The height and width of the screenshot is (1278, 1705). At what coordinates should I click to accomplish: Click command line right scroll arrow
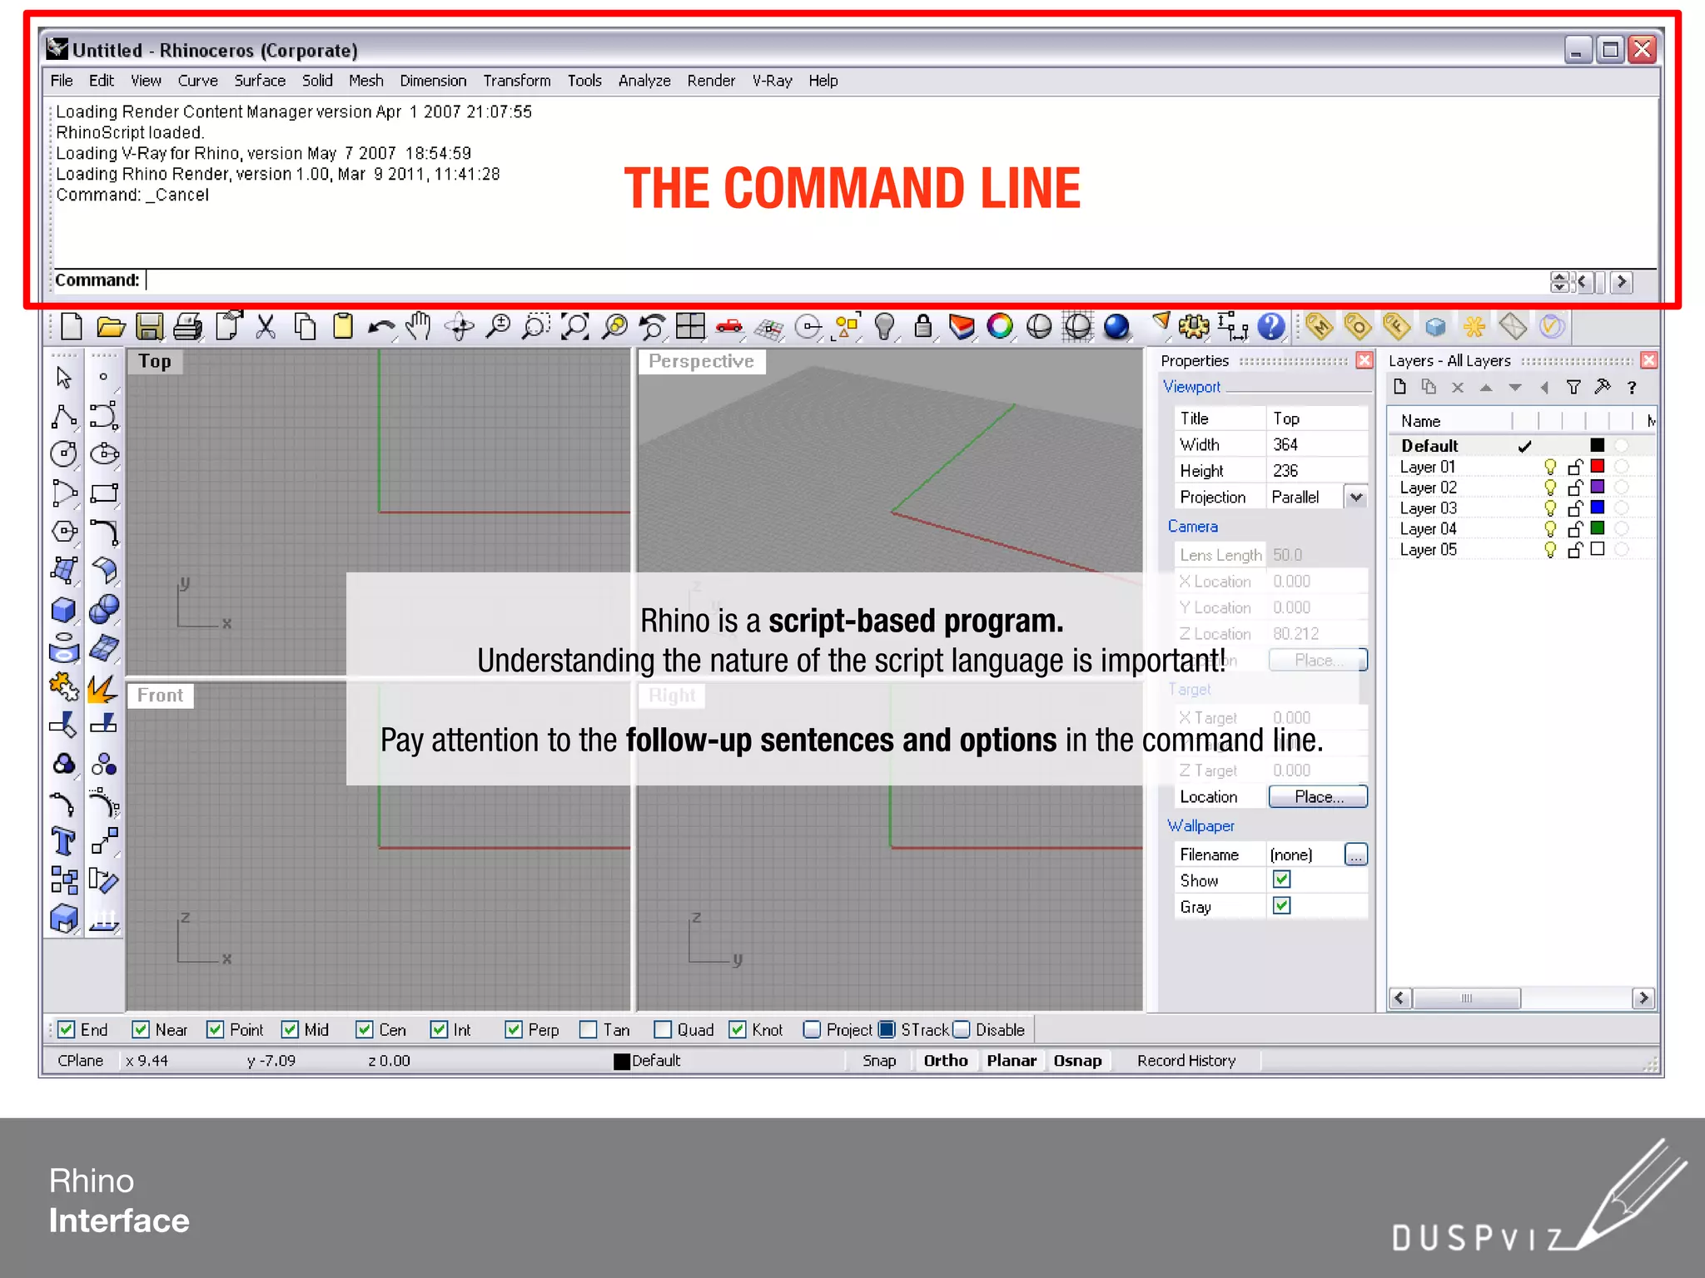click(1621, 282)
